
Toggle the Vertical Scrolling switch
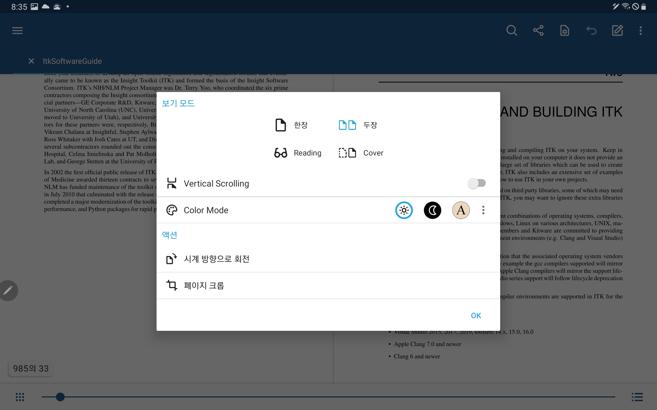[477, 183]
